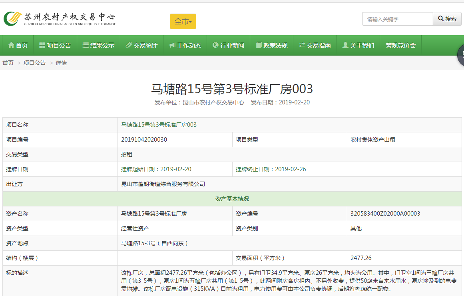The height and width of the screenshot is (296, 464).
Task: Click the asset number 320583400Z02000A00003 cell
Action: 385,214
